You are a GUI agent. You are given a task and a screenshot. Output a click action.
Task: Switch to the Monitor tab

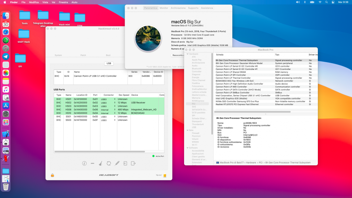pyautogui.click(x=164, y=8)
